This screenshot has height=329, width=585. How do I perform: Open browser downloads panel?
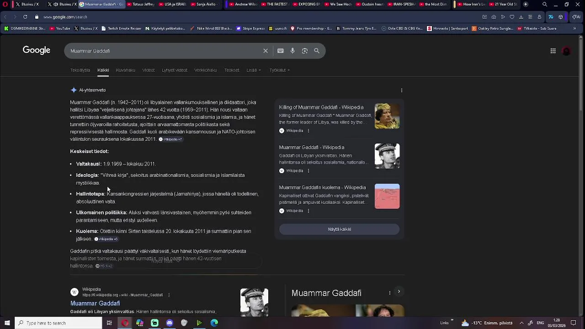[x=521, y=17]
